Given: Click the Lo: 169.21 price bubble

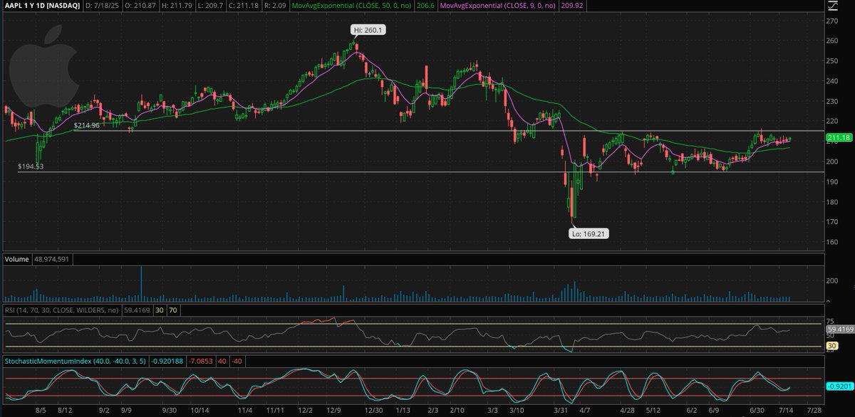Looking at the screenshot, I should [x=589, y=233].
